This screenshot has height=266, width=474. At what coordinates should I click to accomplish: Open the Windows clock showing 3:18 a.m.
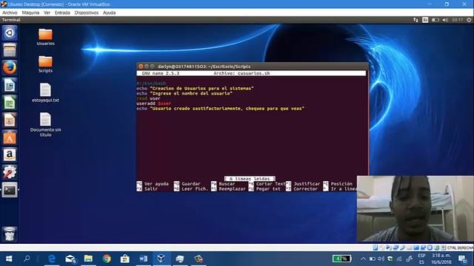(x=441, y=259)
